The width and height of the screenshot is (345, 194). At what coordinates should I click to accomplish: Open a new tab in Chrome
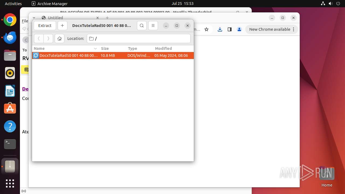(107, 18)
